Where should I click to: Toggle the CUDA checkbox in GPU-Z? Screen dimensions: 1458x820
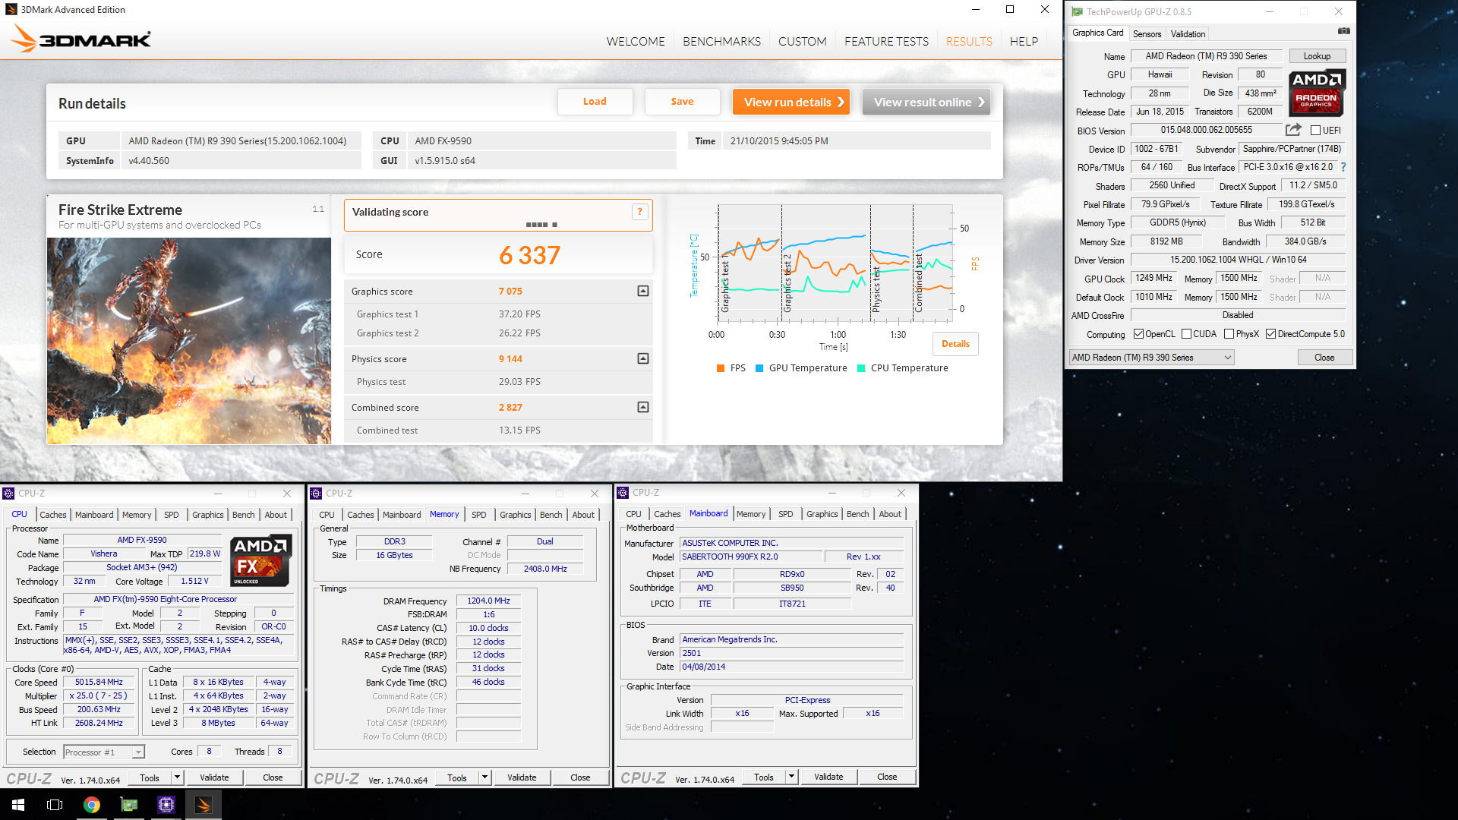pyautogui.click(x=1186, y=334)
